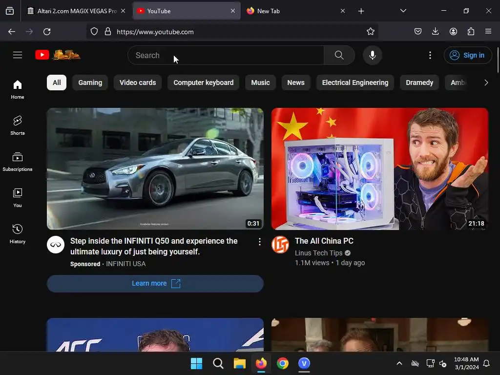500x375 pixels.
Task: Open a new browser tab
Action: (361, 11)
